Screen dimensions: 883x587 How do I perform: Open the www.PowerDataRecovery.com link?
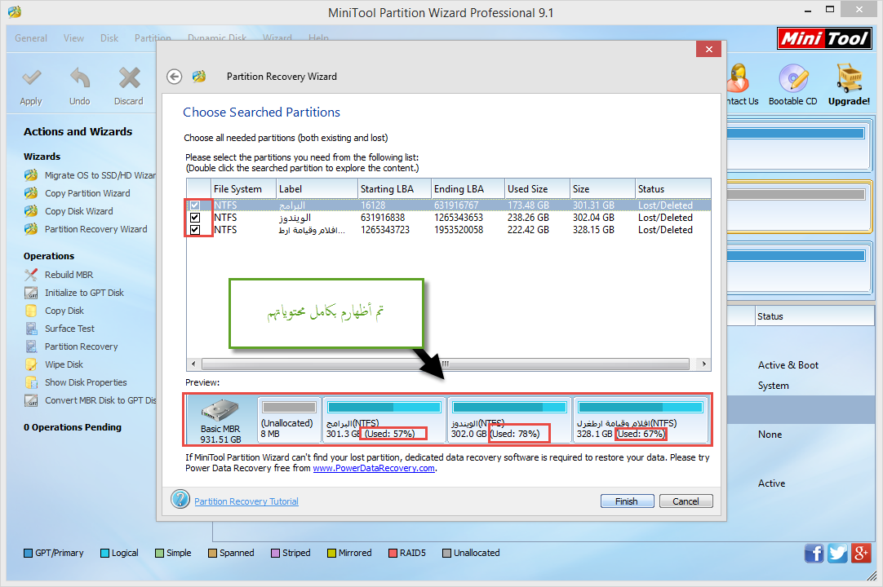374,468
